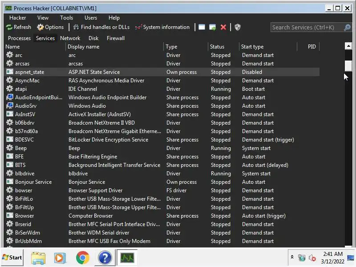This screenshot has height=267, width=356.
Task: Open Windows Media Player taskbar icon
Action: 60,258
